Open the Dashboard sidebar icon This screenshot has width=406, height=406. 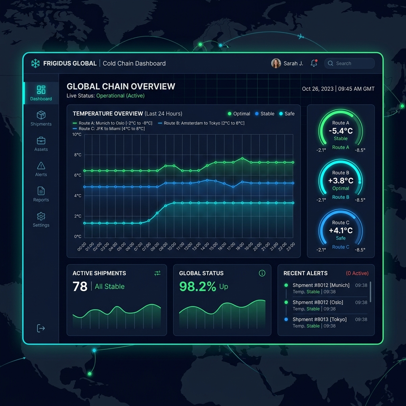pyautogui.click(x=41, y=90)
